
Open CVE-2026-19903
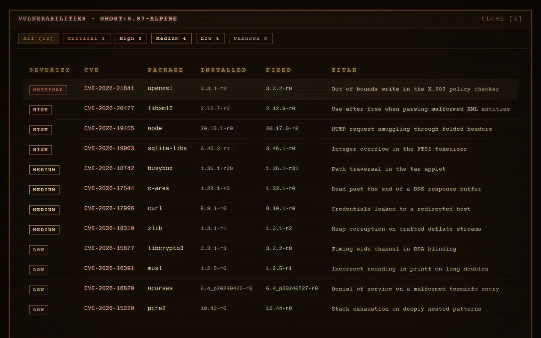(109, 149)
